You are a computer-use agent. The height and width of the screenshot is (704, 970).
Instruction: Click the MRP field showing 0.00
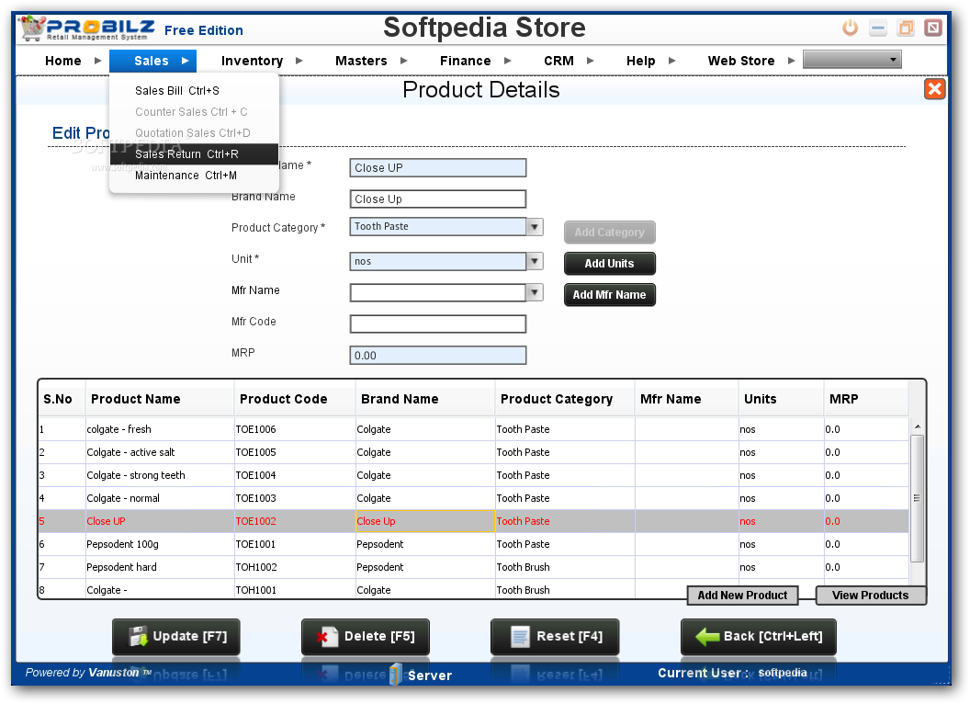(x=438, y=356)
